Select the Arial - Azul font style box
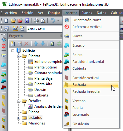This screenshot has height=131, width=123. [x=44, y=29]
